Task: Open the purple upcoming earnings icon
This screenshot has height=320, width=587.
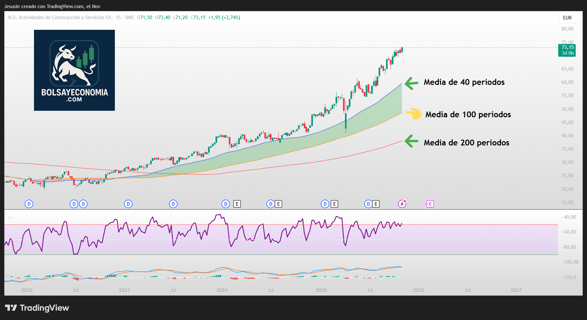Action: pyautogui.click(x=430, y=204)
